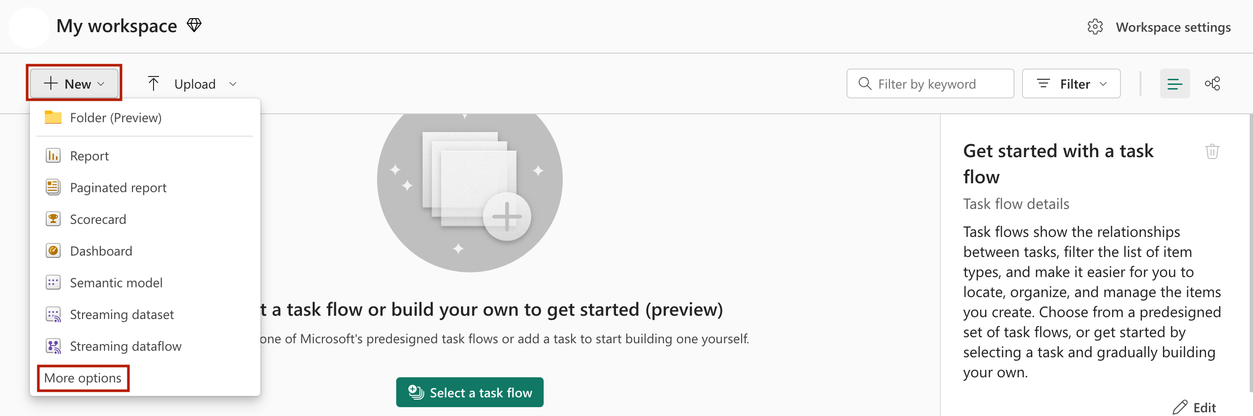Select Dashboard from the menu
Screen dimensions: 1253x416
coord(145,251)
